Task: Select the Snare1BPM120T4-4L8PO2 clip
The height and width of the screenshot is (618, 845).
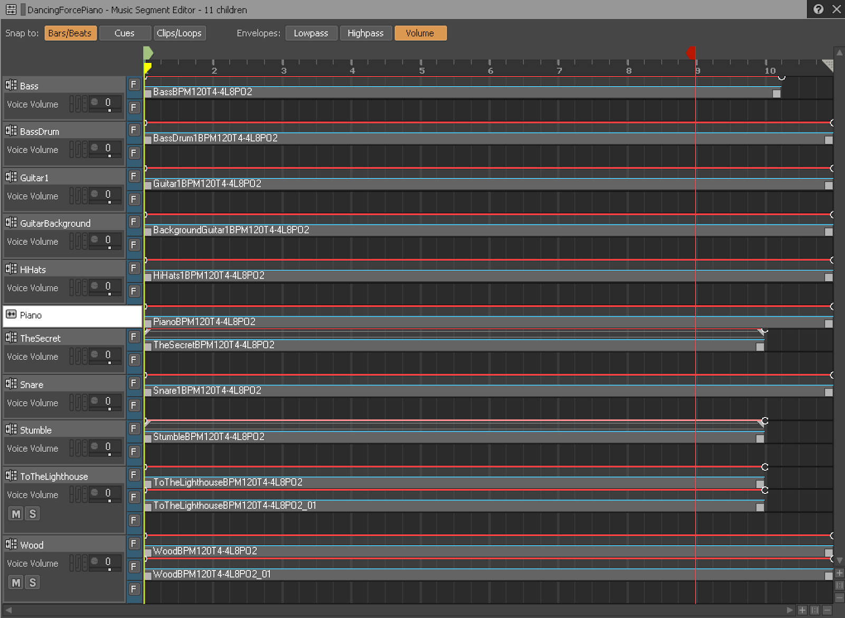Action: coord(489,391)
